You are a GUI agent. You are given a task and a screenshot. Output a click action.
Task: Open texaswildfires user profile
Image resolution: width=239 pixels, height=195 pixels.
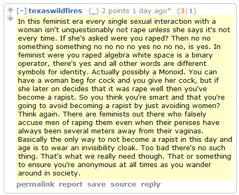55,11
